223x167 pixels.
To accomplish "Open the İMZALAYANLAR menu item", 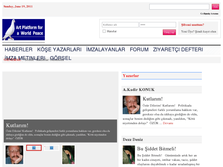I will [x=106, y=49].
